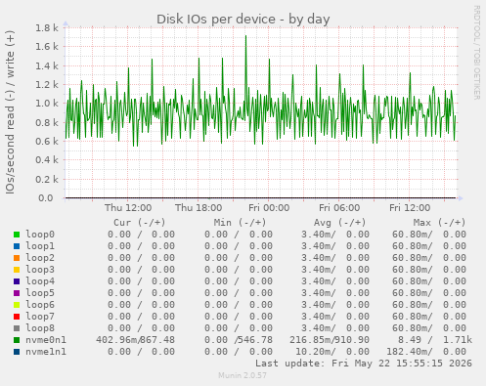This screenshot has width=486, height=386.
Task: Click the loop3 yellow legend swatch
Action: (x=17, y=270)
